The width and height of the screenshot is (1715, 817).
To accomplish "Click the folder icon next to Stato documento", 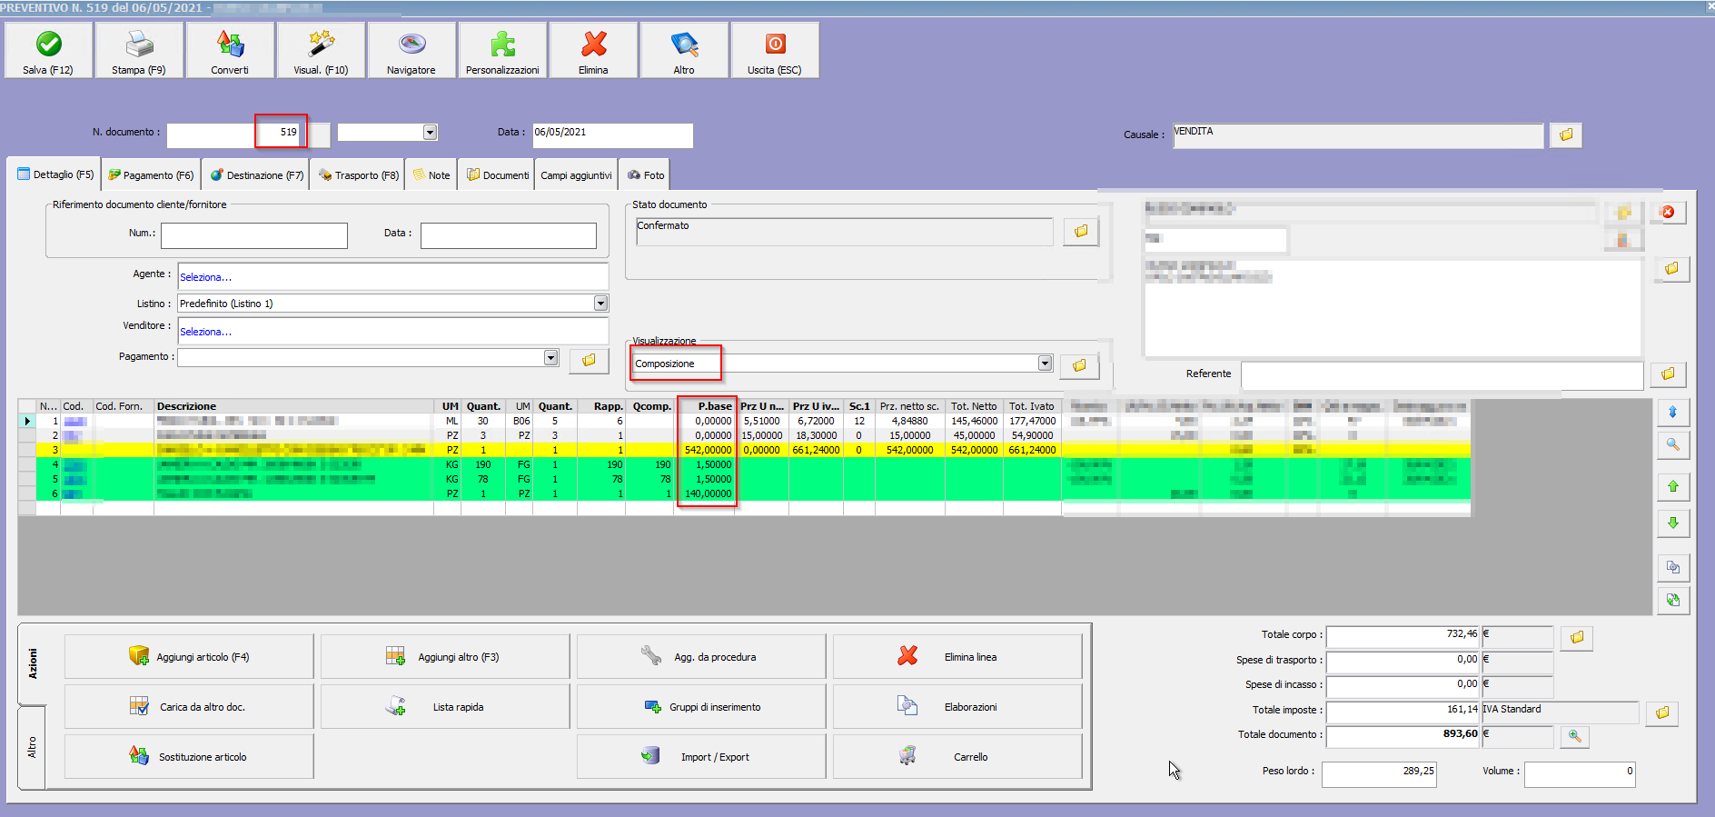I will coord(1081,232).
